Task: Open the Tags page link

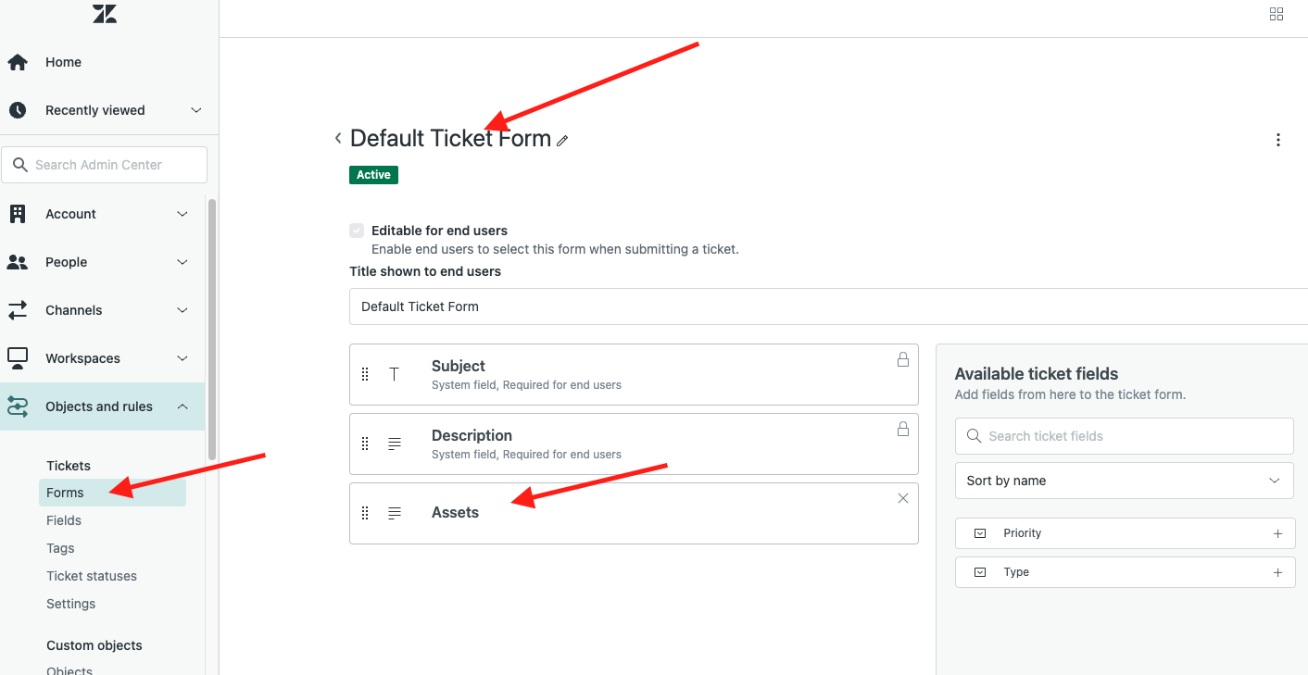Action: 60,548
